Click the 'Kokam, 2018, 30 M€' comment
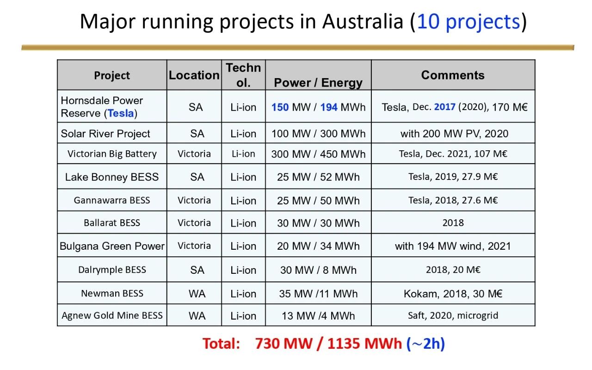592x370 pixels. [453, 293]
